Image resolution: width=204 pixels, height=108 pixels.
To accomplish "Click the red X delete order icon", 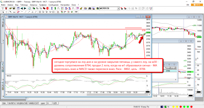I will (x=6, y=8).
